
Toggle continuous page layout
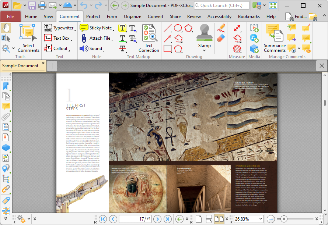[209, 219]
